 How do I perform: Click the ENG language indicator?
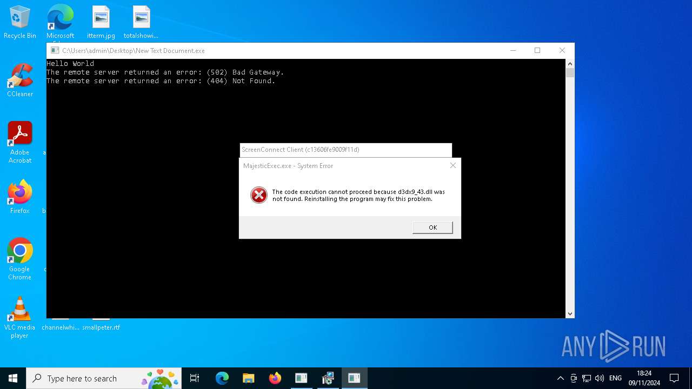click(x=615, y=378)
